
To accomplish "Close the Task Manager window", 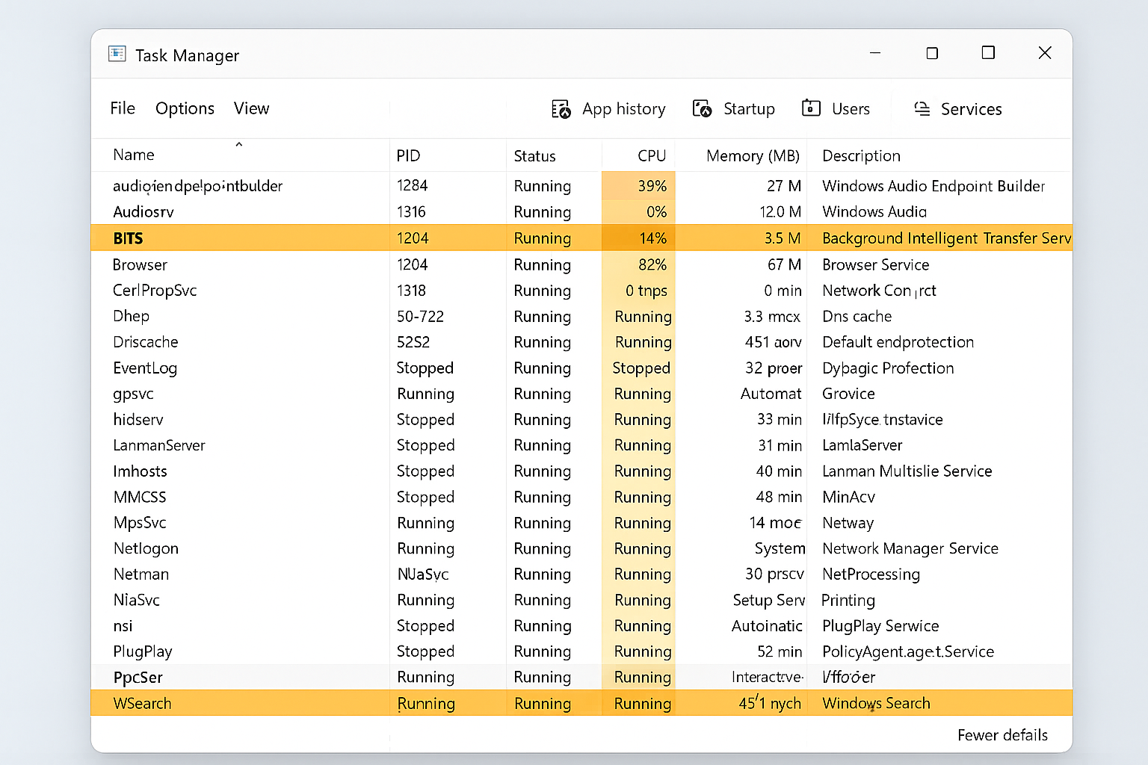I will (x=1045, y=52).
